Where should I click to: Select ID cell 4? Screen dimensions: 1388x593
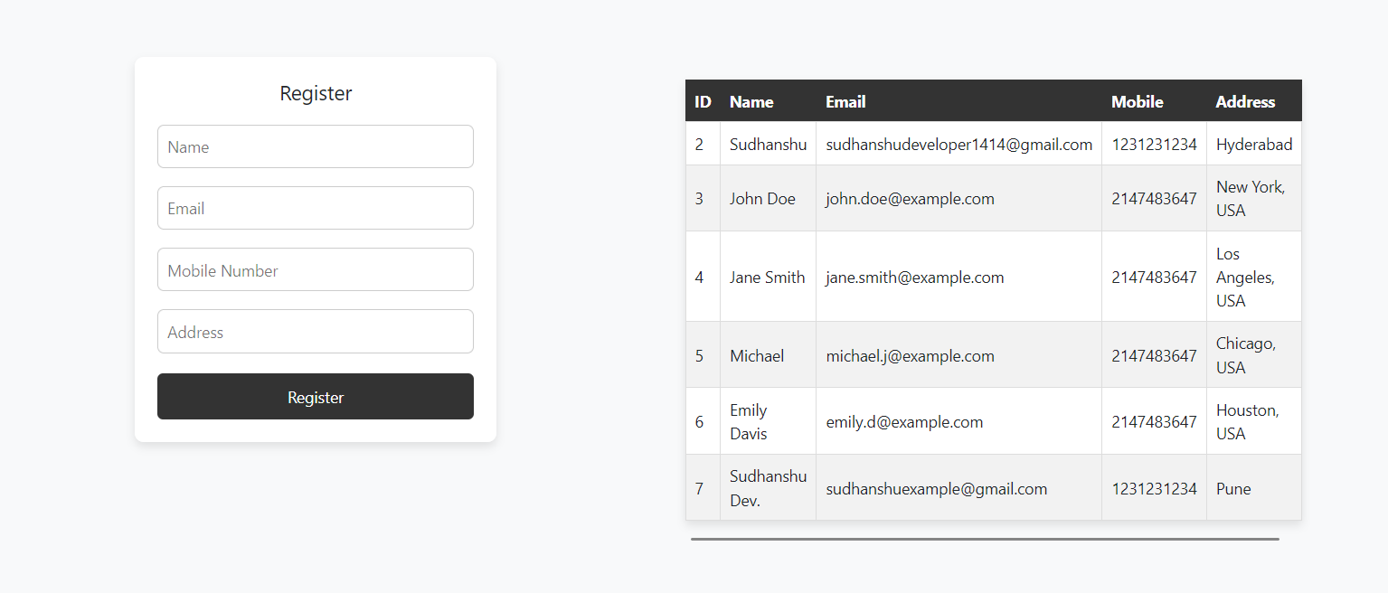pos(703,277)
